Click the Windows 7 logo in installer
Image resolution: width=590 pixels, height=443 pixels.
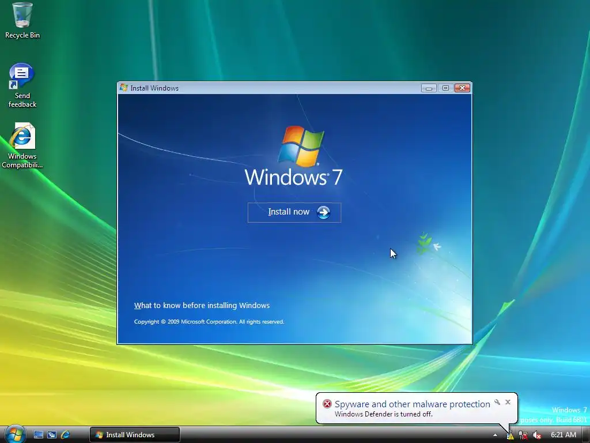pyautogui.click(x=294, y=156)
